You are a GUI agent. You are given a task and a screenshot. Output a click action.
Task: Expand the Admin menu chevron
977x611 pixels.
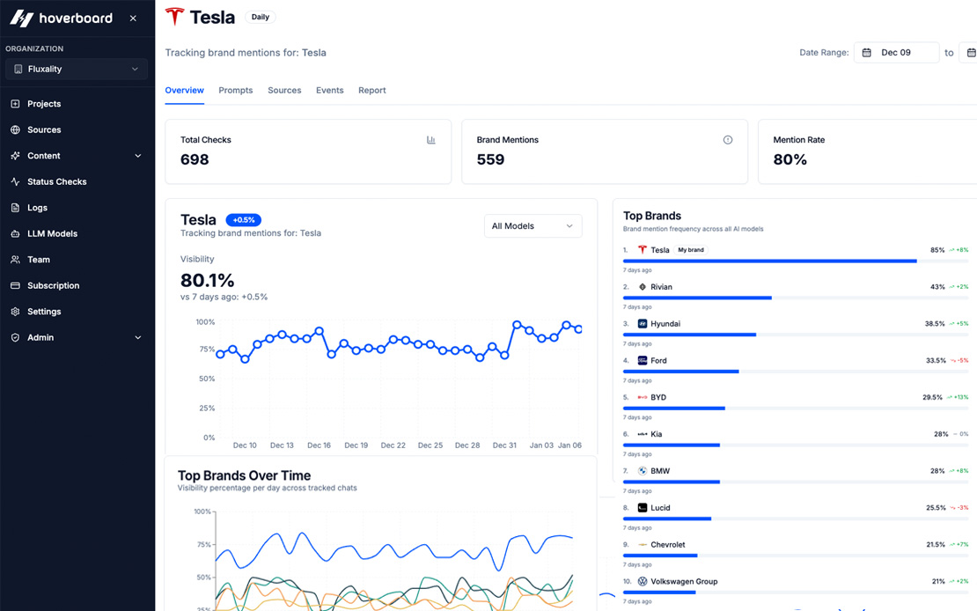click(137, 337)
